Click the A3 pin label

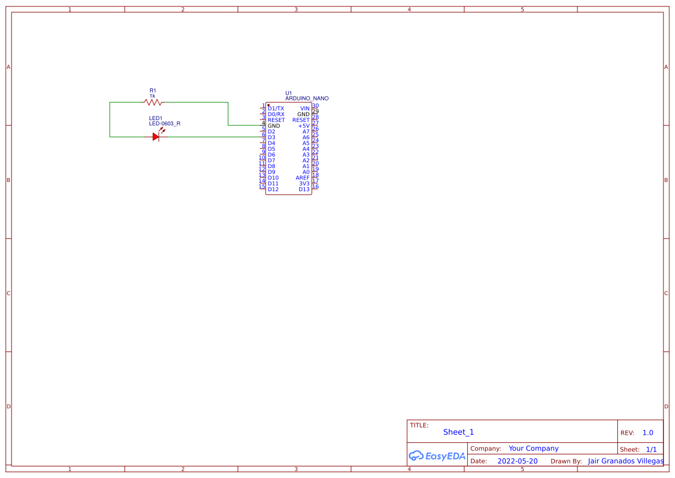(306, 155)
